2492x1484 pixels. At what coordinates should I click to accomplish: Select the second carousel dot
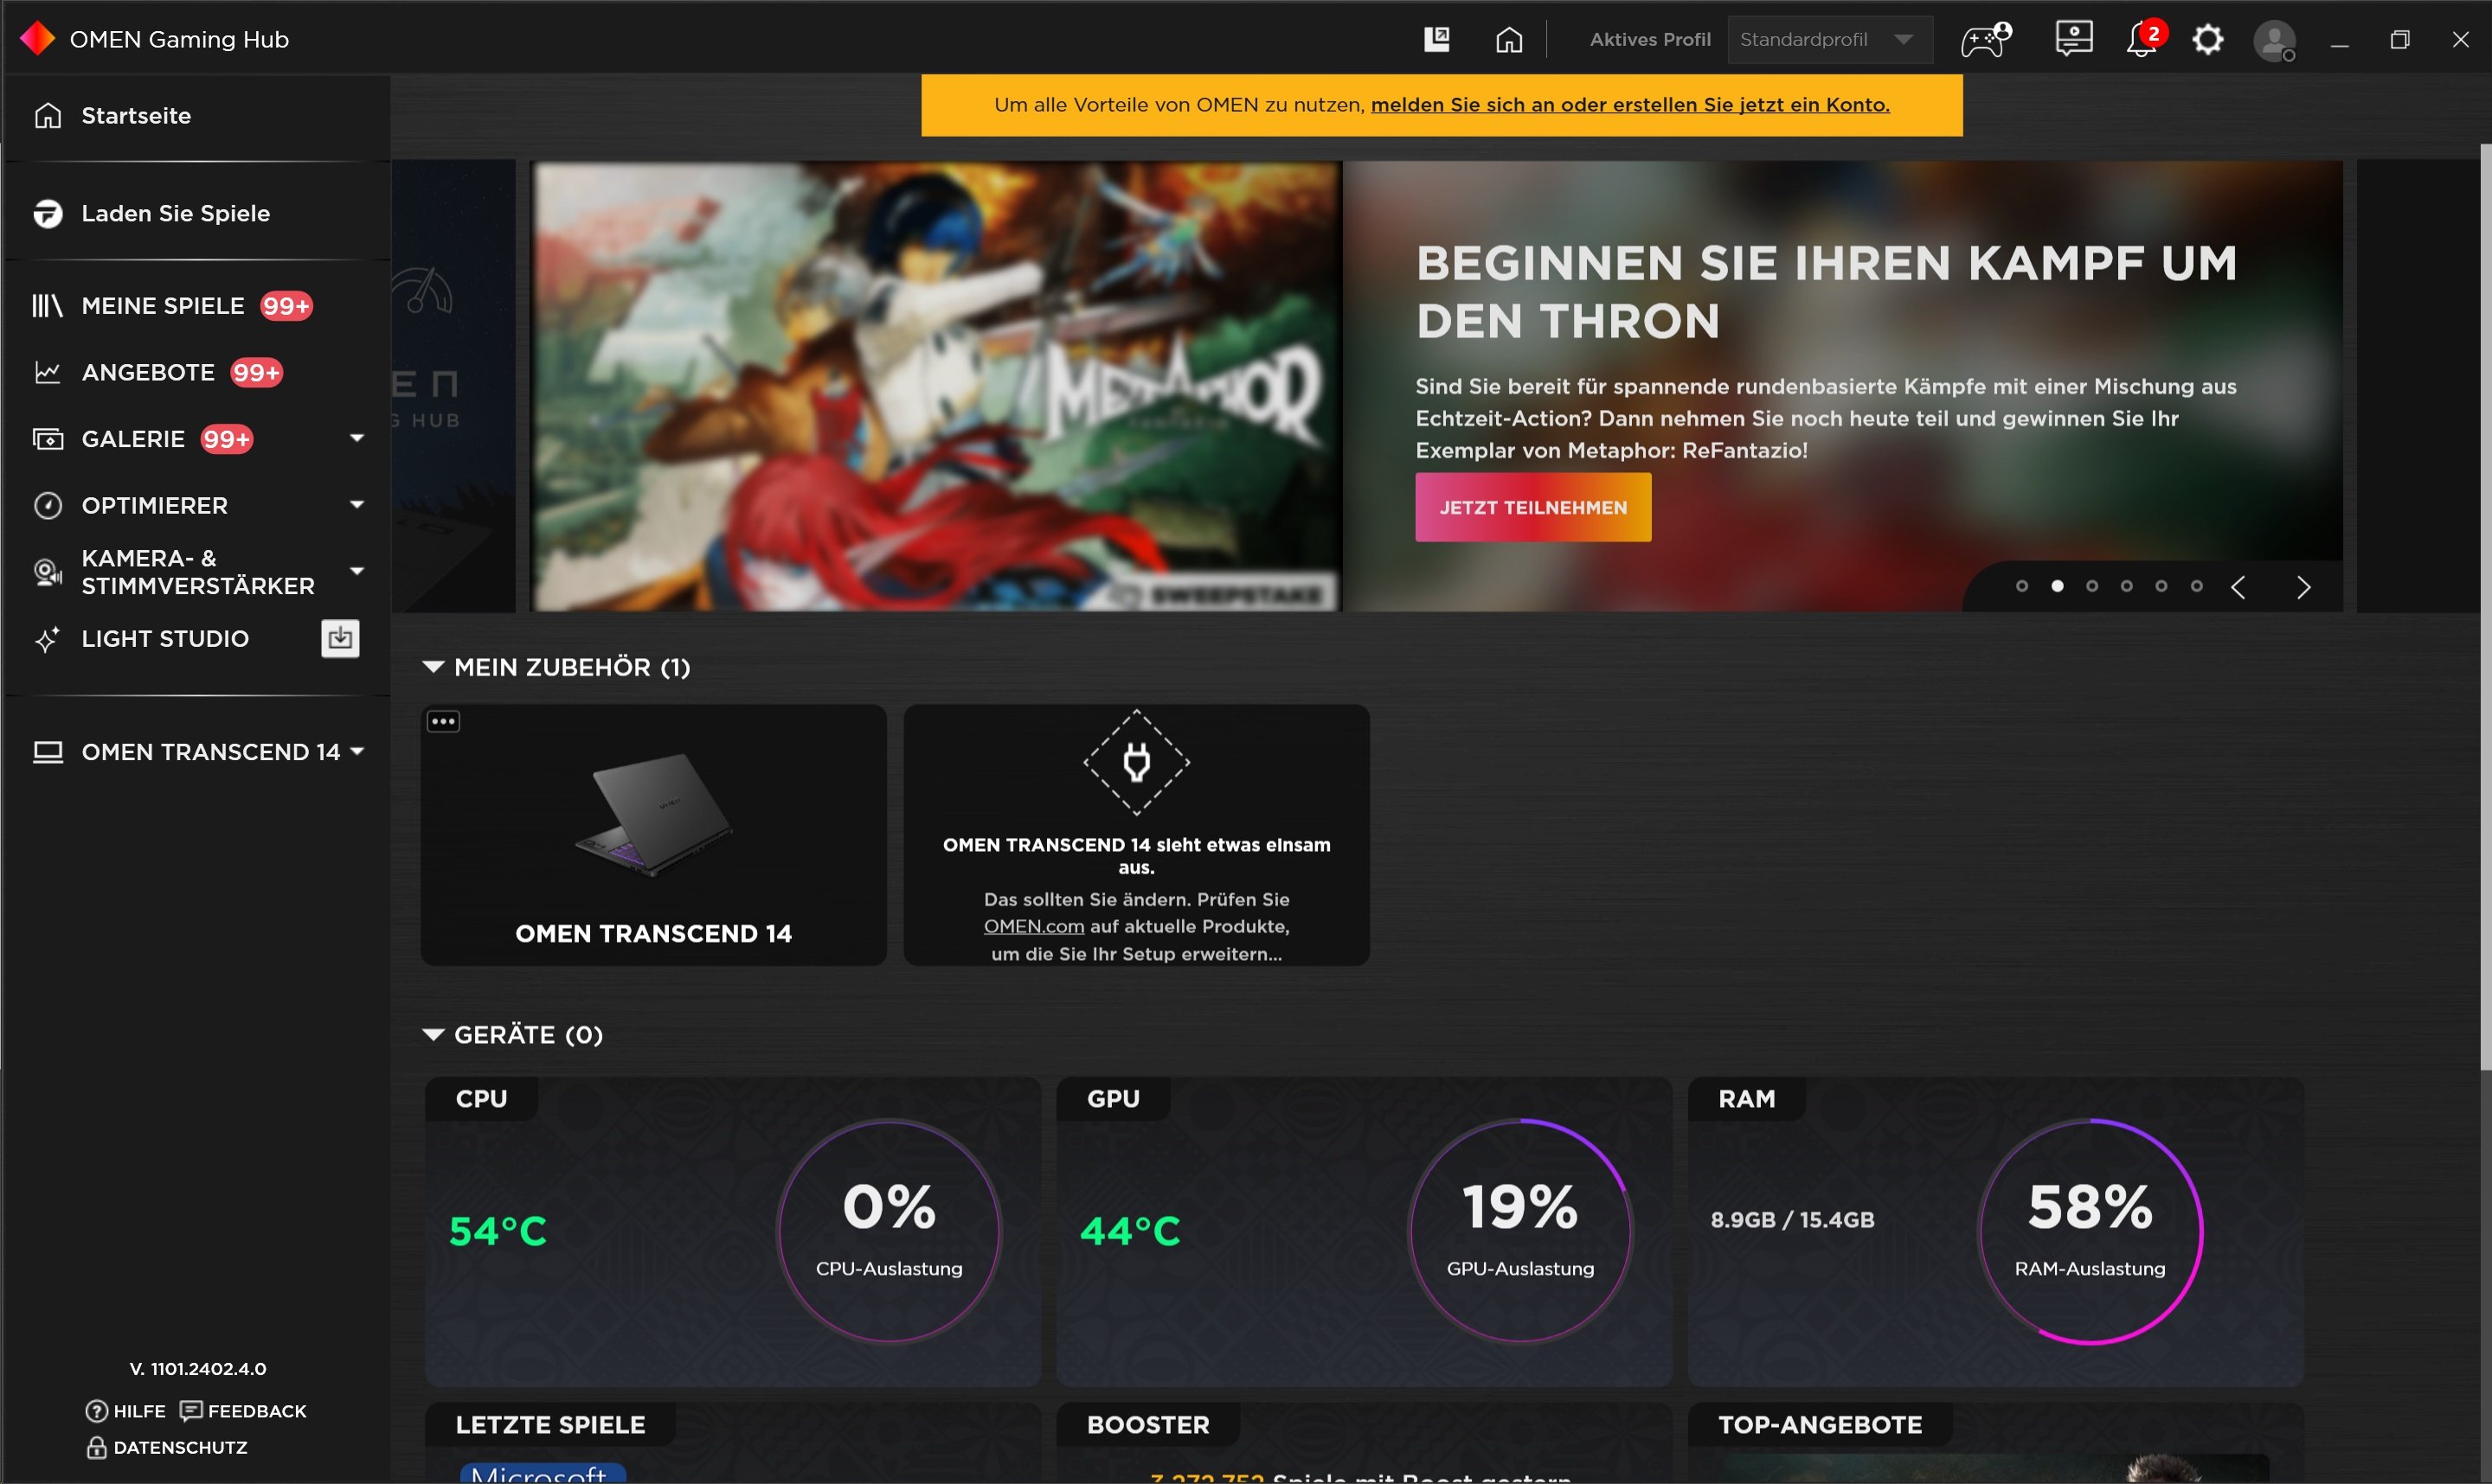coord(2057,586)
